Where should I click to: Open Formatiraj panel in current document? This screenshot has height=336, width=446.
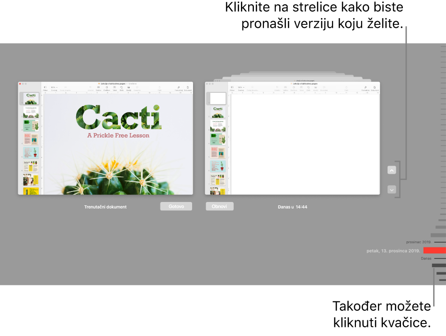click(179, 88)
